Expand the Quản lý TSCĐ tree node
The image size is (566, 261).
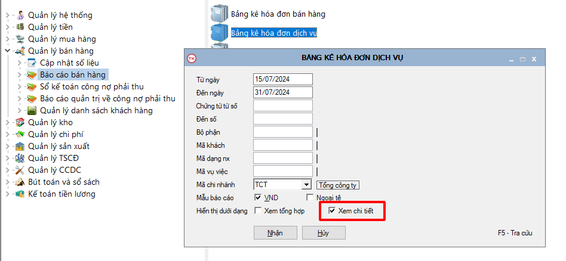click(7, 158)
